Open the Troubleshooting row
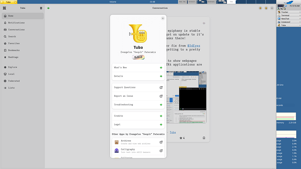301x169 pixels. 138,105
